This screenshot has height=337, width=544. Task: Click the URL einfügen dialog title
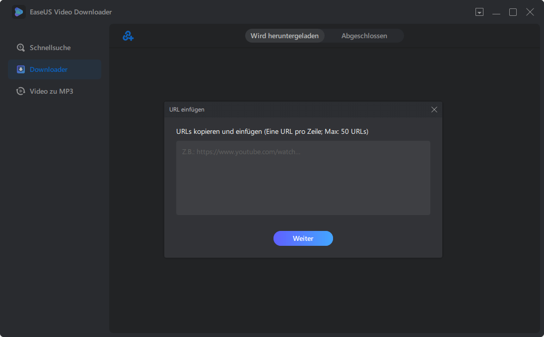tap(187, 110)
